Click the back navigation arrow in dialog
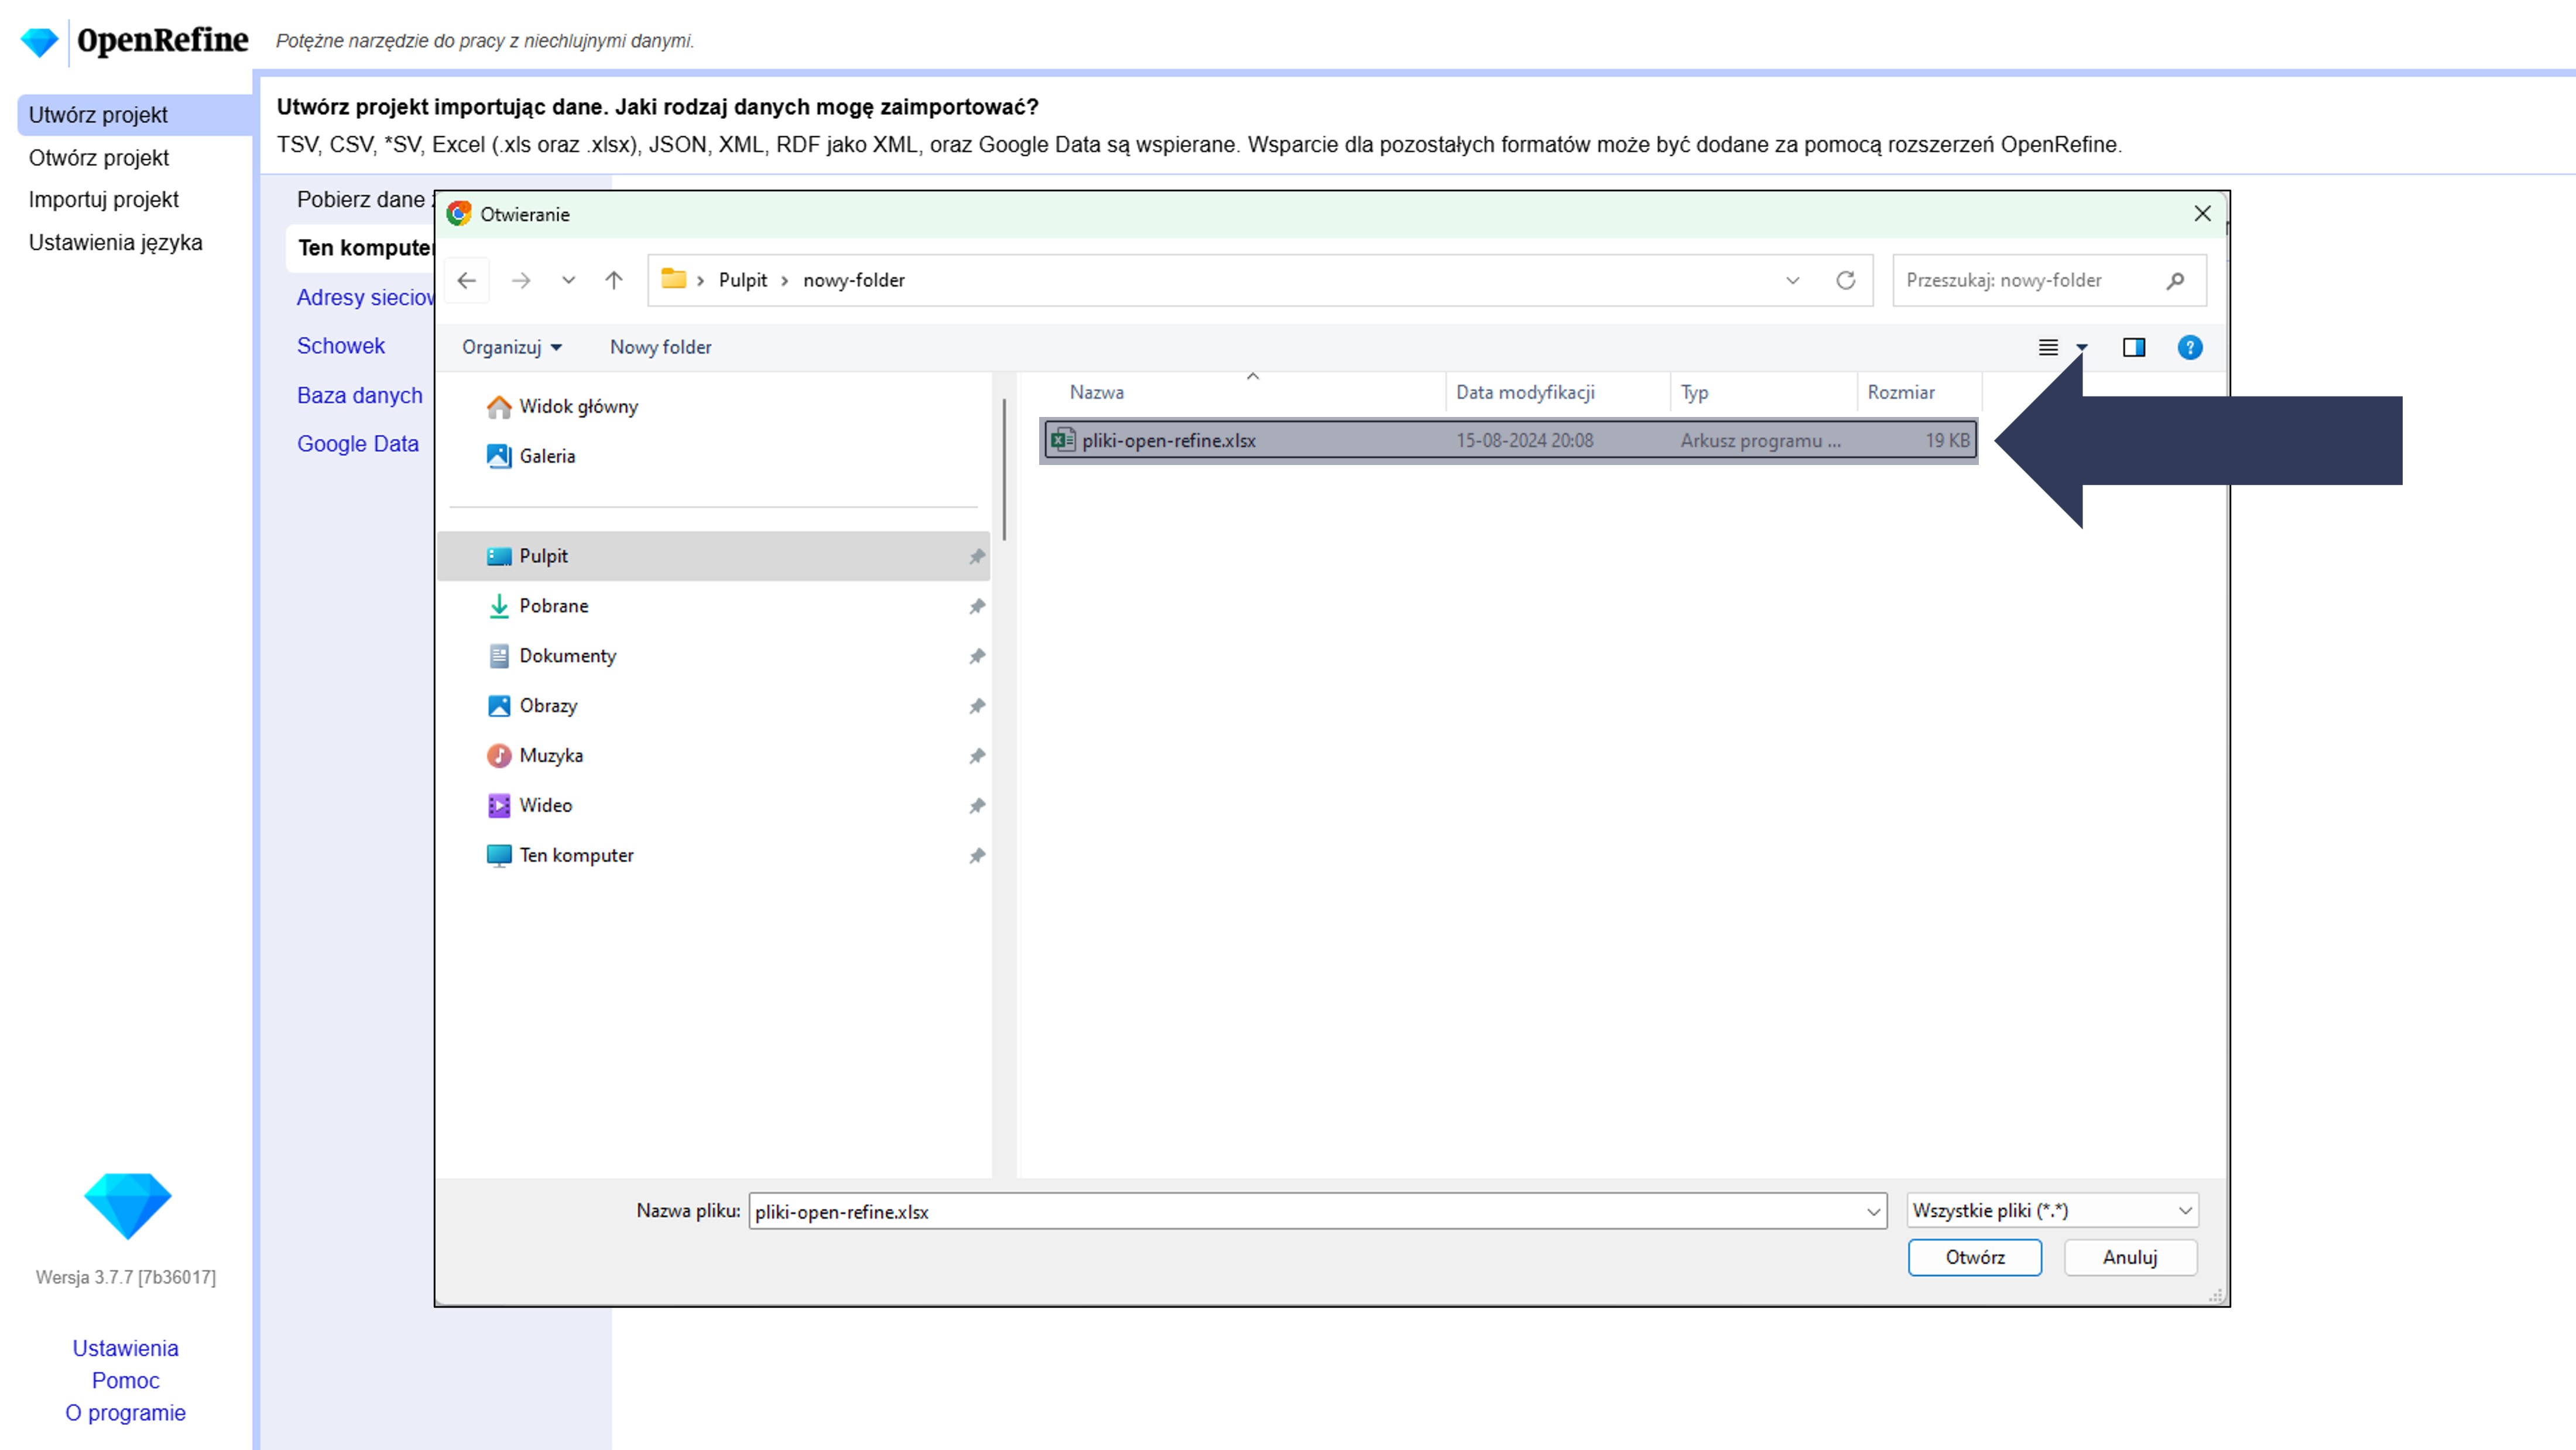 466,281
